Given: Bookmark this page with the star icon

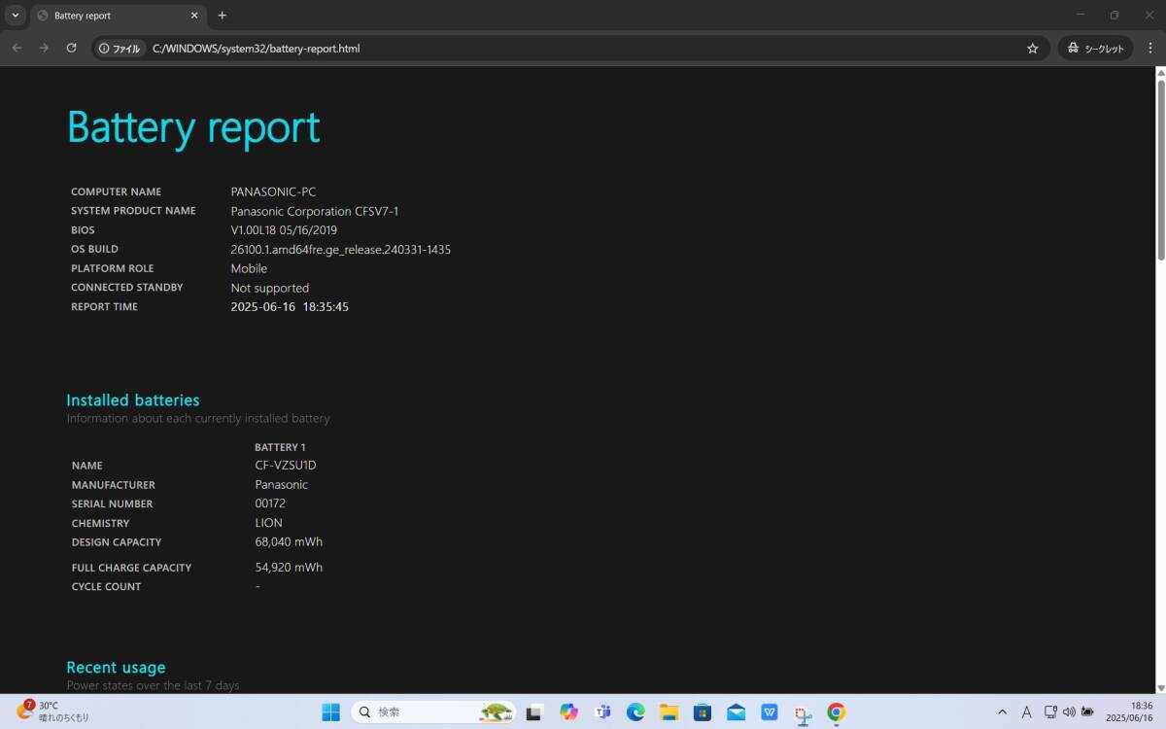Looking at the screenshot, I should point(1032,48).
